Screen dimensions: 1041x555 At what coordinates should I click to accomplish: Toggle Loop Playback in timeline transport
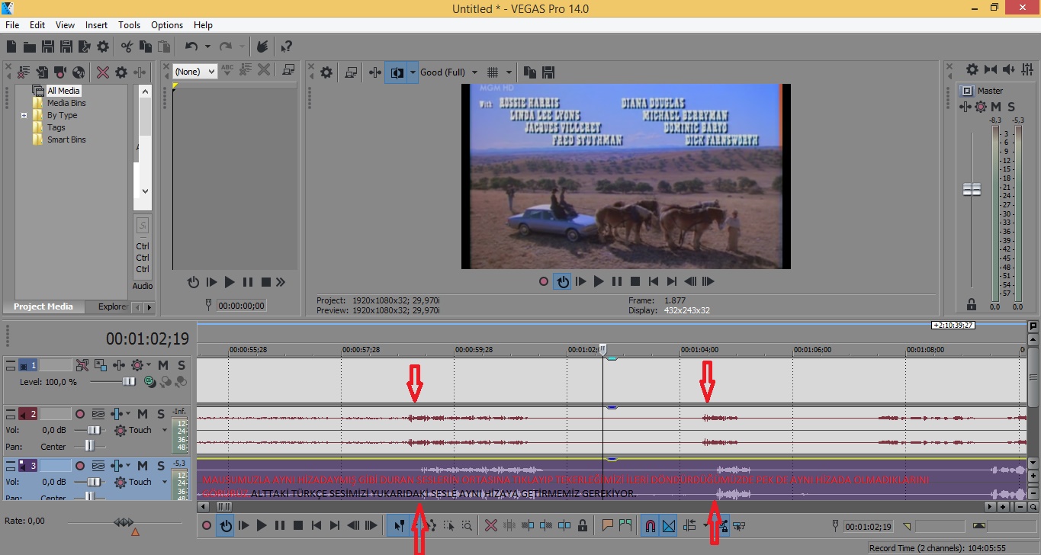[x=226, y=525]
